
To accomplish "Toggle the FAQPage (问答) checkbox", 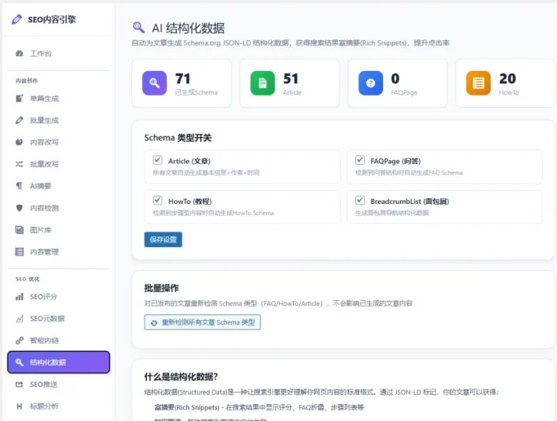I will coord(360,160).
